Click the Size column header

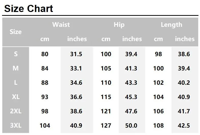[x=16, y=32]
